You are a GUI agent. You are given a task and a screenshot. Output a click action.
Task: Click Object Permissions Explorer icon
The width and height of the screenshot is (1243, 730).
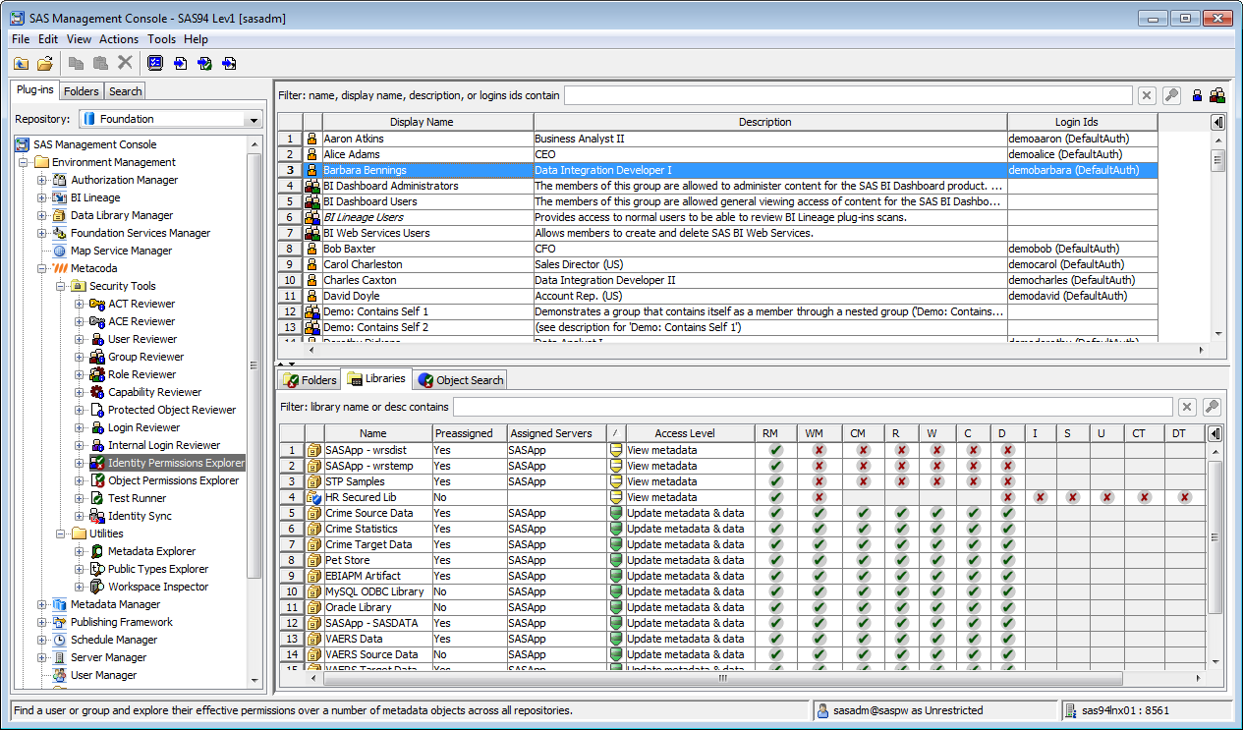click(97, 480)
